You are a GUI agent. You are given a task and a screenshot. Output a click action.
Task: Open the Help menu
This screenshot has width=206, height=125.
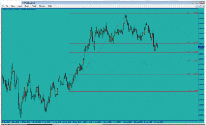coord(50,6)
